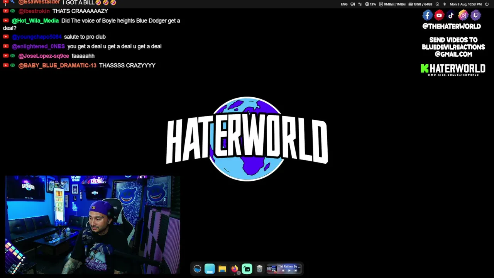Viewport: 494px width, 278px height.
Task: Skip to the next track in dock player
Action: pos(296,271)
